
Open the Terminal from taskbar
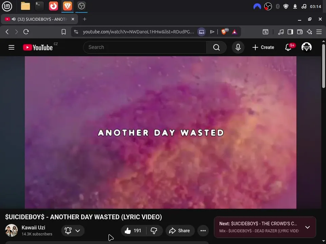(x=39, y=6)
